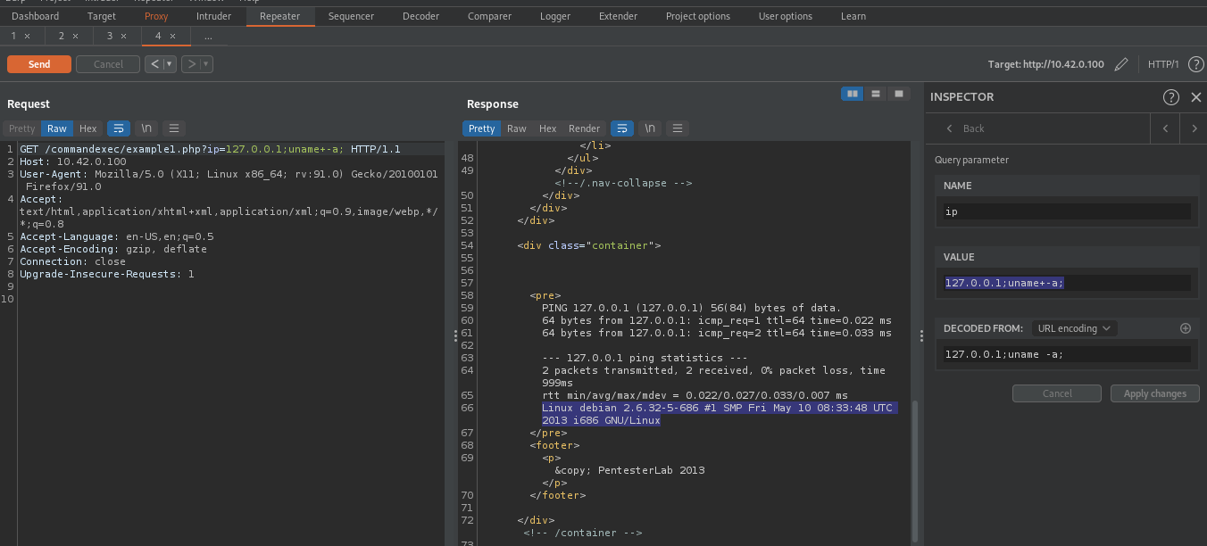Select side-by-side layout view
This screenshot has width=1207, height=546.
[x=853, y=94]
